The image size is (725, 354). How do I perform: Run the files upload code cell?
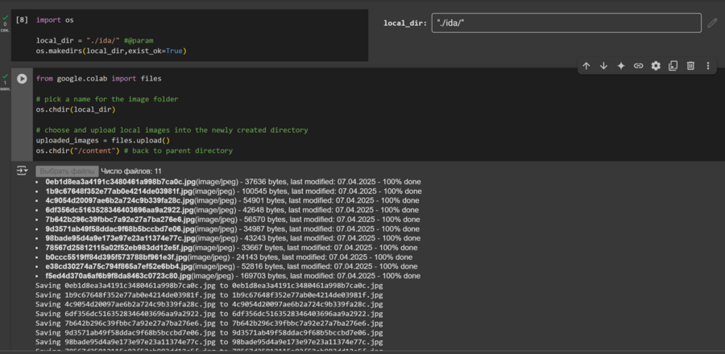(22, 79)
